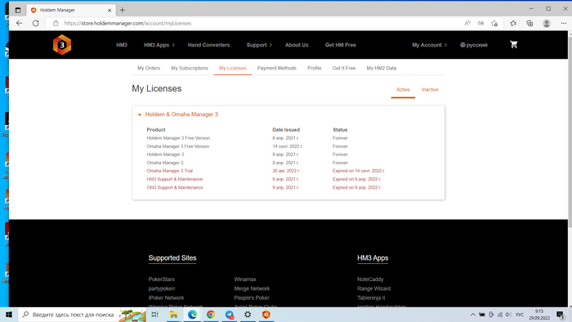The image size is (572, 322).
Task: Open Winamax supported site link
Action: pyautogui.click(x=245, y=280)
